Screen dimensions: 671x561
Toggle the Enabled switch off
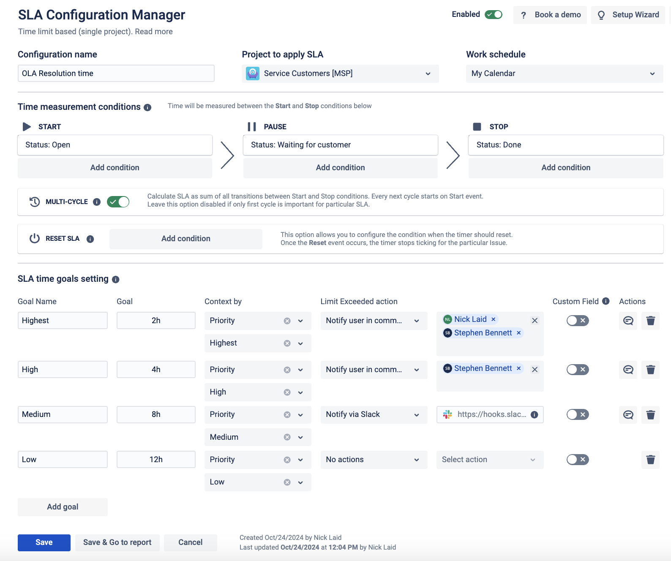point(493,14)
